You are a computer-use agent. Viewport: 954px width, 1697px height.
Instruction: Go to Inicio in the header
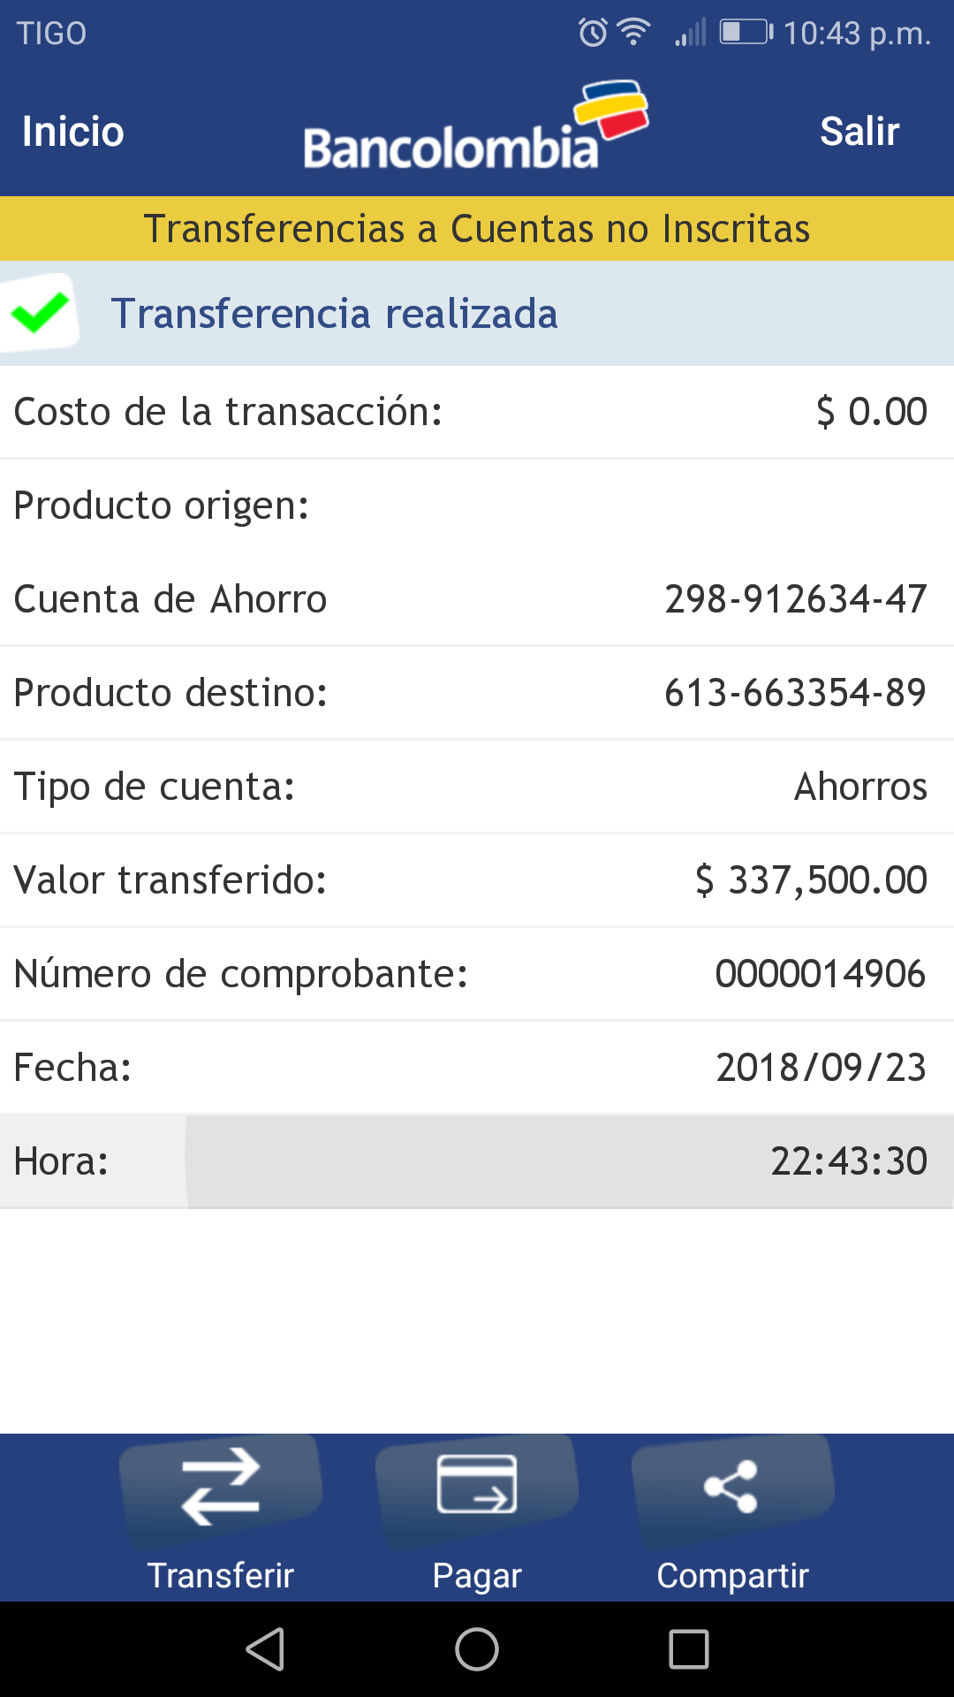[73, 132]
